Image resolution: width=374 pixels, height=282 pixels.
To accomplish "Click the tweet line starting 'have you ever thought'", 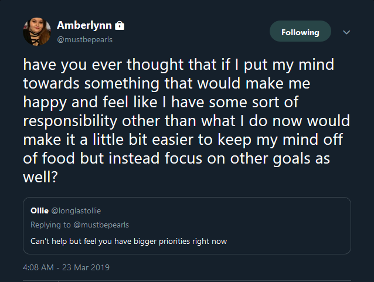I will (179, 64).
